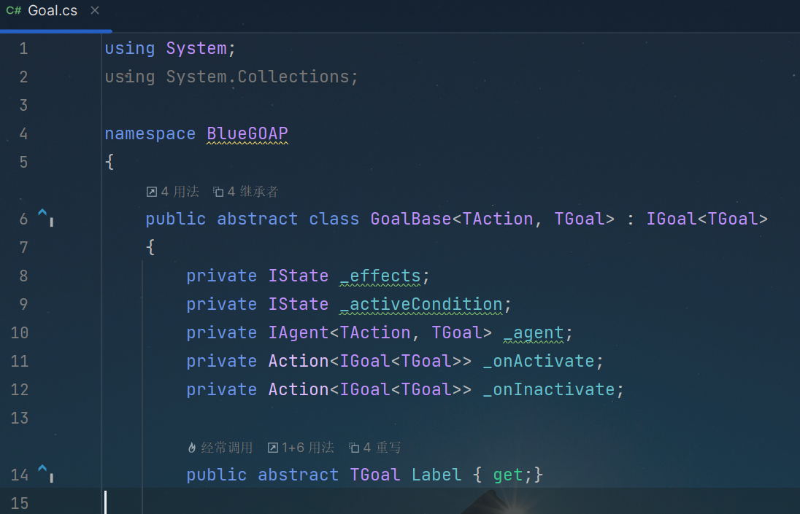Click the _onActivate field name
Viewport: 800px width, 514px height.
[539, 361]
